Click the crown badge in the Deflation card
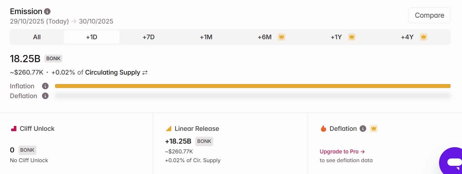462x174 pixels. [373, 129]
